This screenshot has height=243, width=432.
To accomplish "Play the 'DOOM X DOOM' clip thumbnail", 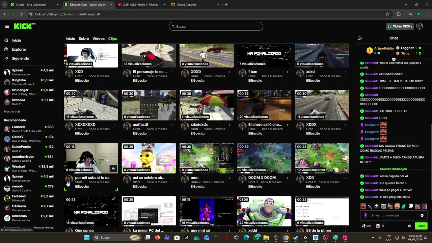I will coord(264,158).
